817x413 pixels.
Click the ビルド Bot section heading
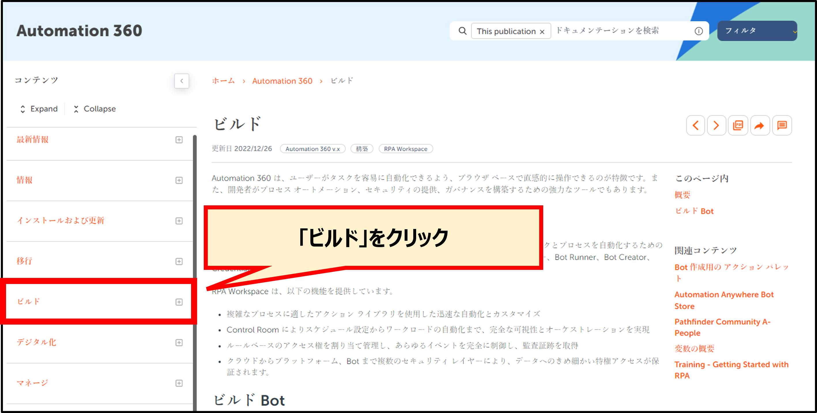tap(249, 400)
